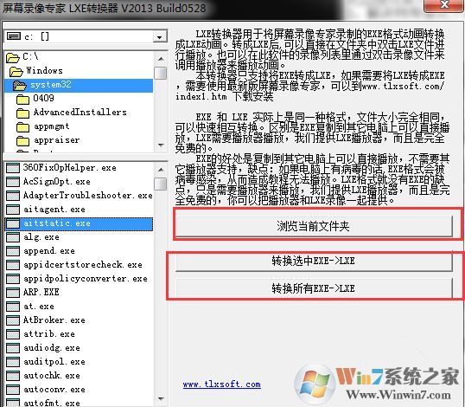Click the 转换选中EXE->LXE button

[x=314, y=261]
